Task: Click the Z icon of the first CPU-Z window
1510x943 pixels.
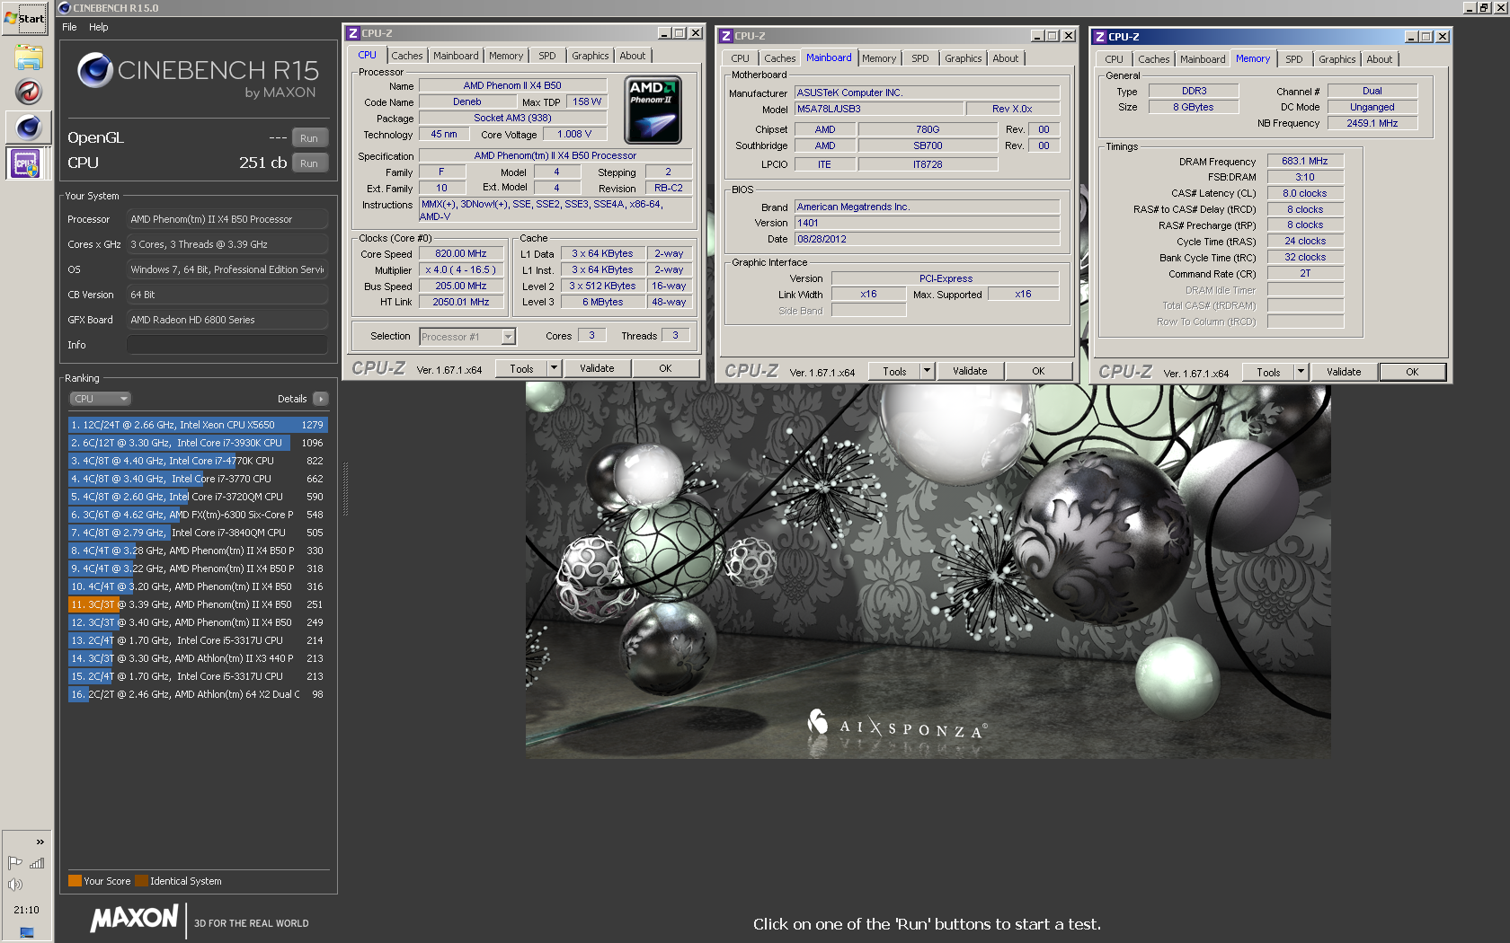Action: tap(353, 33)
